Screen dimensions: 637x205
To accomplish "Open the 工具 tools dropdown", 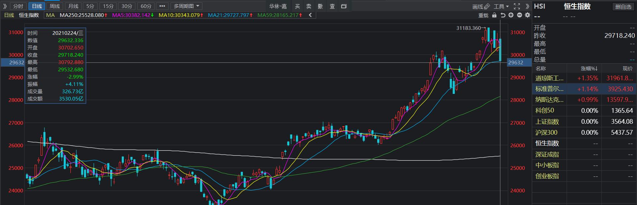I will (x=501, y=6).
